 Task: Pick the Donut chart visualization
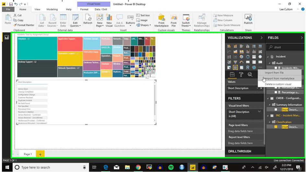[248, 57]
